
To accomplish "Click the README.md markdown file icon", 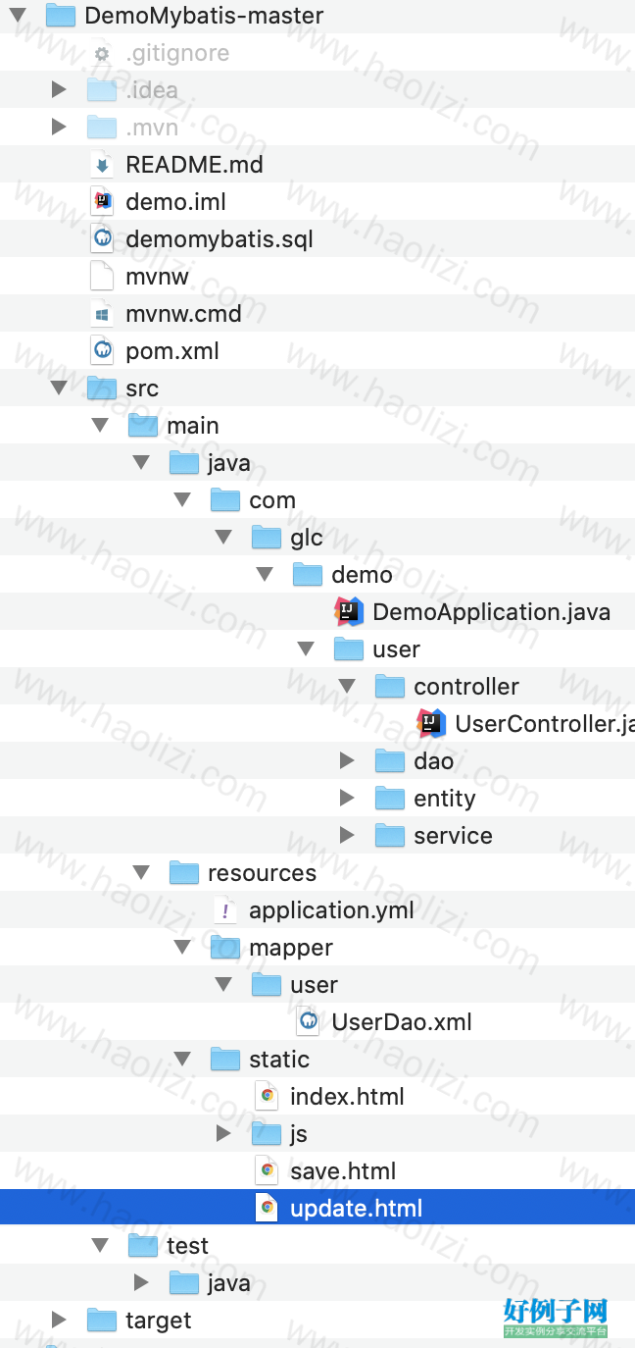I will pos(102,165).
